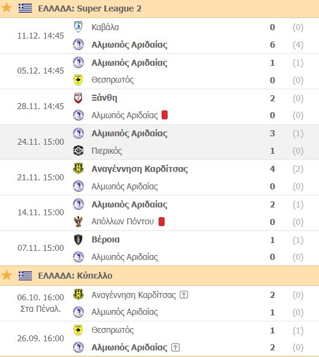Click the red card icon next to Απόλλων Πόντου
Screen dimensions: 319x357
162,221
